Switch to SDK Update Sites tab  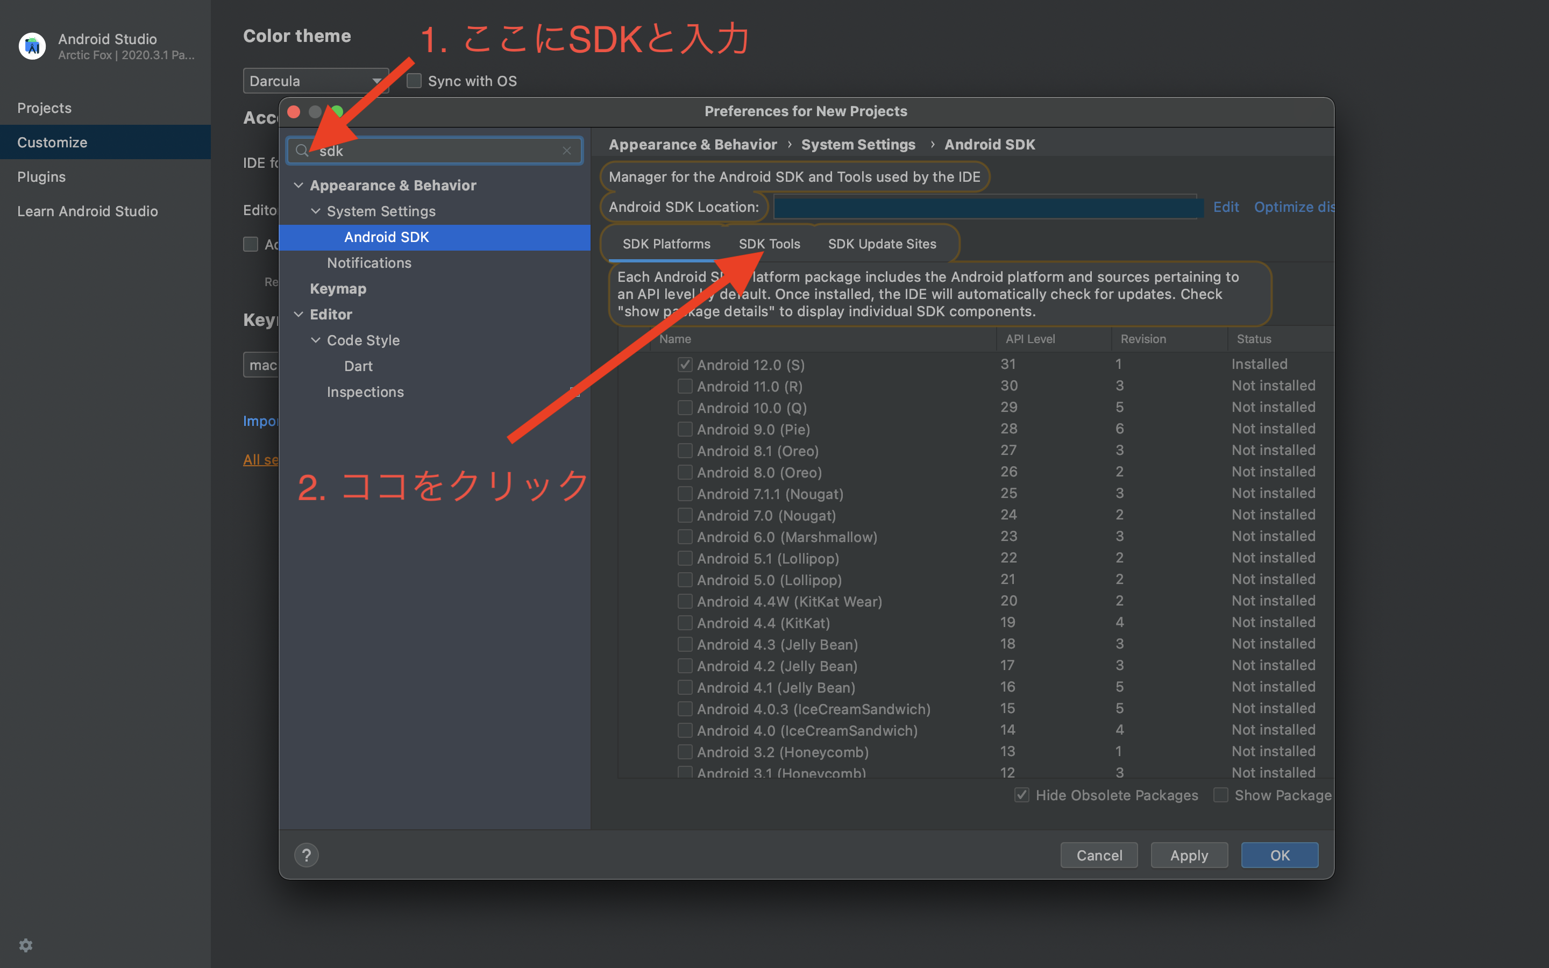[882, 244]
